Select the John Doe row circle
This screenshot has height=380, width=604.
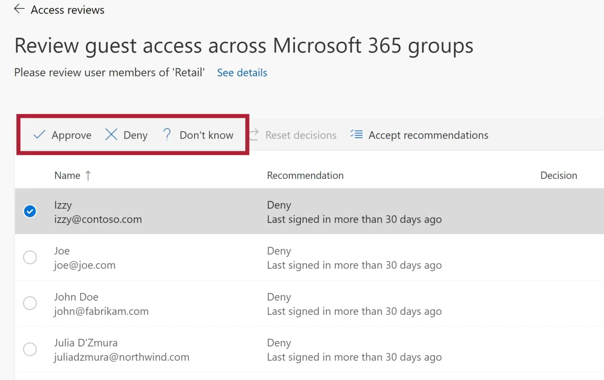[x=30, y=303]
